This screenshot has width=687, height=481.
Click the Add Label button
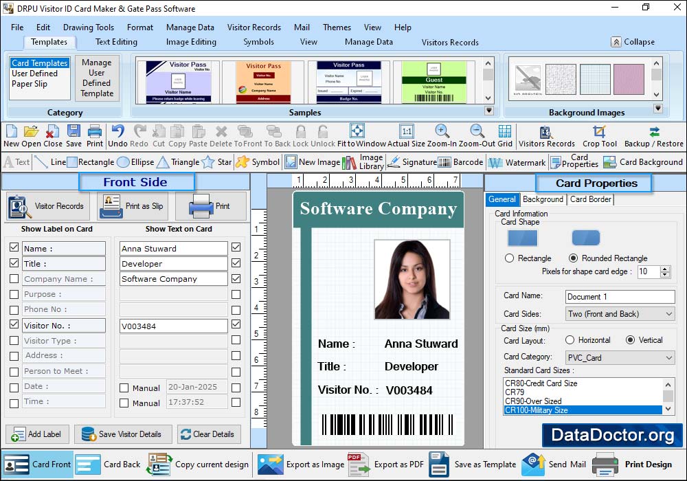37,434
